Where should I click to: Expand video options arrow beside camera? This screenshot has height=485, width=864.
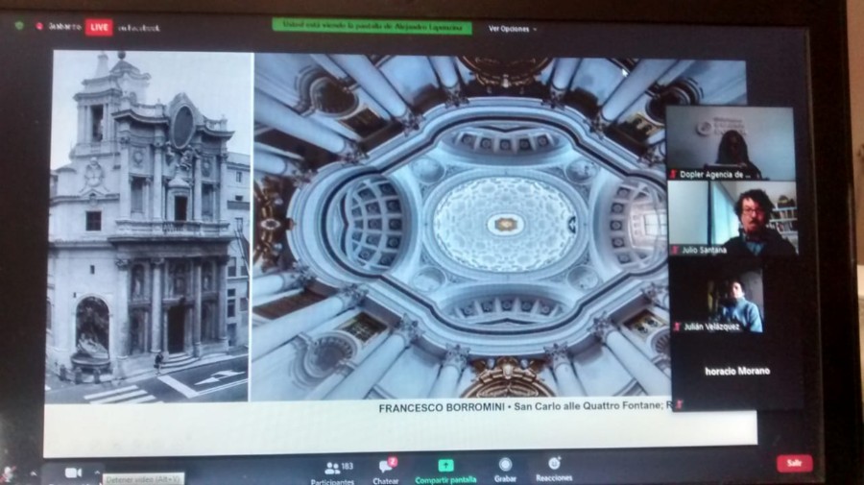tap(97, 473)
